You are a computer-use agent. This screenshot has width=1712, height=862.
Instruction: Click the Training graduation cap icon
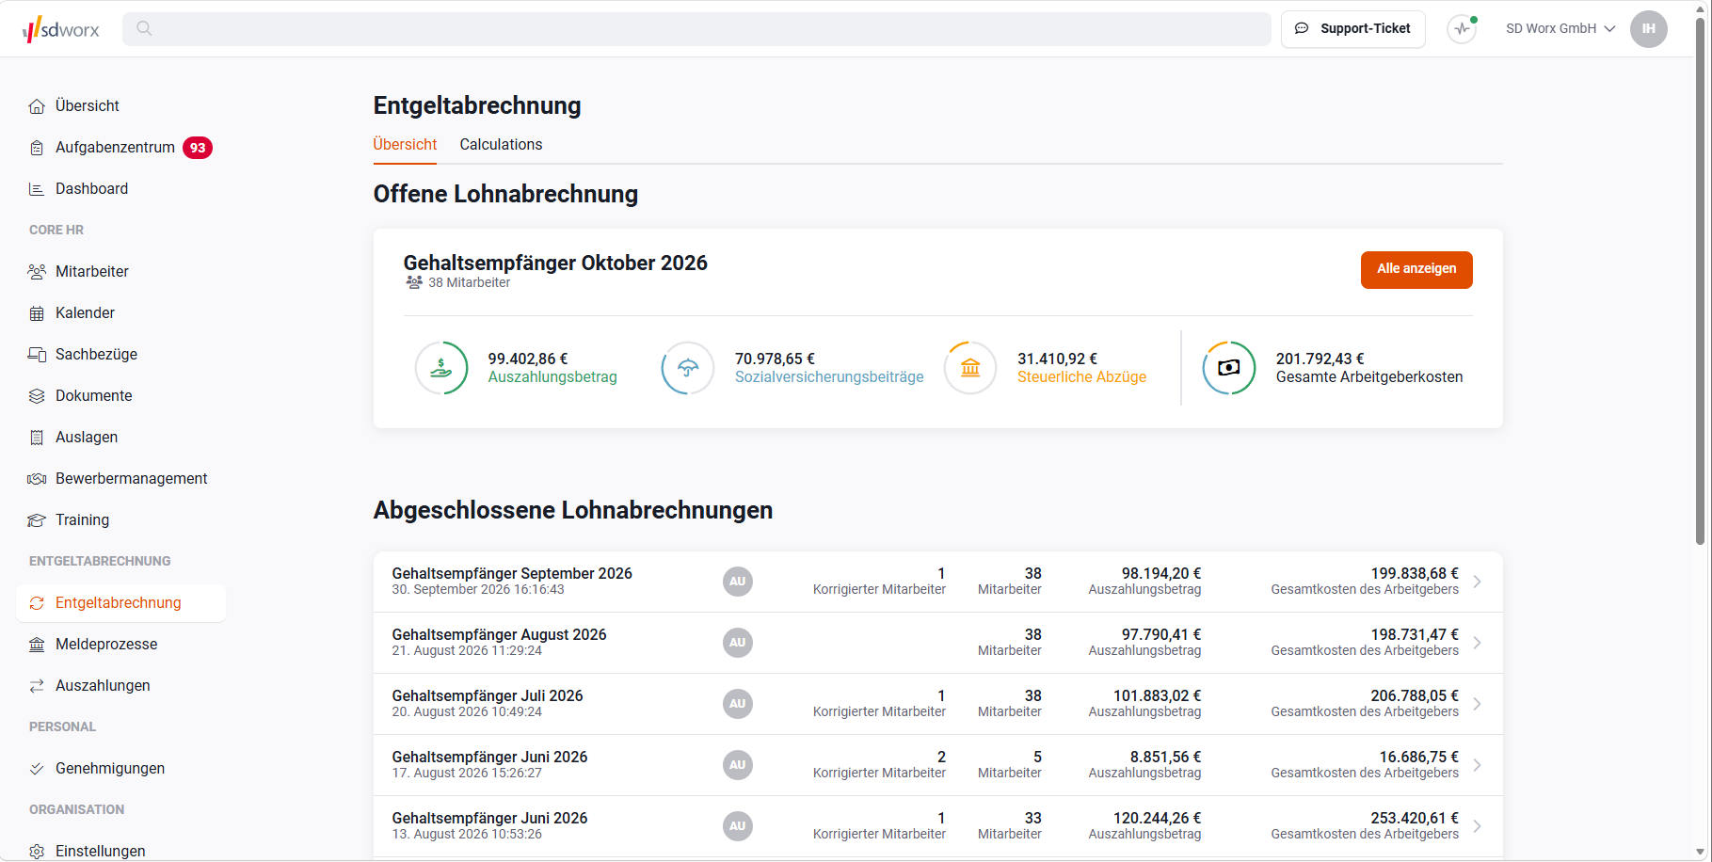[x=37, y=520]
